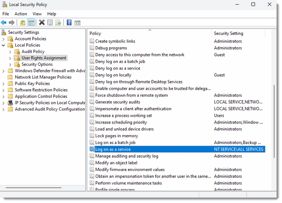Click the icon beside Log on as a service
Image resolution: width=282 pixels, height=203 pixels.
point(92,149)
